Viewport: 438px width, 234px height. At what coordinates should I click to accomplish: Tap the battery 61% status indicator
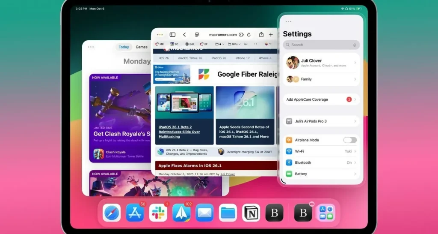355,9
